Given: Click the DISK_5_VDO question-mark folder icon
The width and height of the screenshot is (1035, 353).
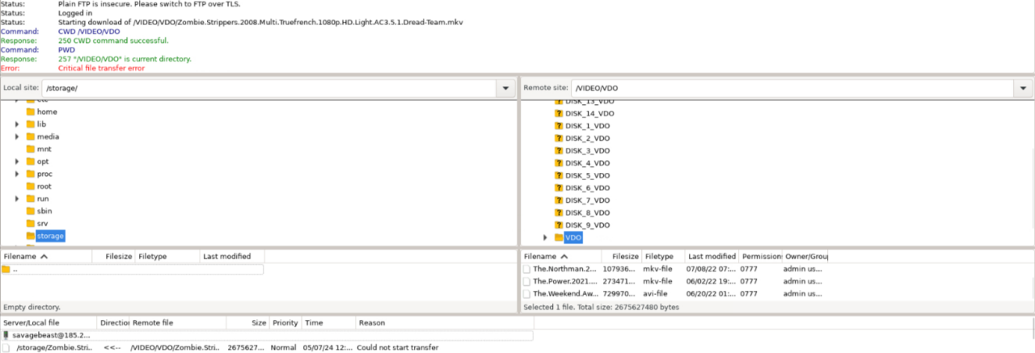Looking at the screenshot, I should click(558, 175).
